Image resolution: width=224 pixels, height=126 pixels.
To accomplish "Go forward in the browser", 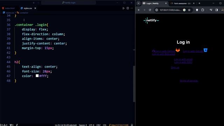I will pyautogui.click(x=144, y=10).
